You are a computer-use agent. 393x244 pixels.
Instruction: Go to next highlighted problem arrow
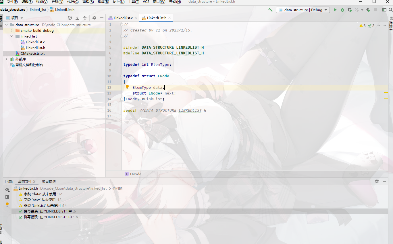coord(385,25)
